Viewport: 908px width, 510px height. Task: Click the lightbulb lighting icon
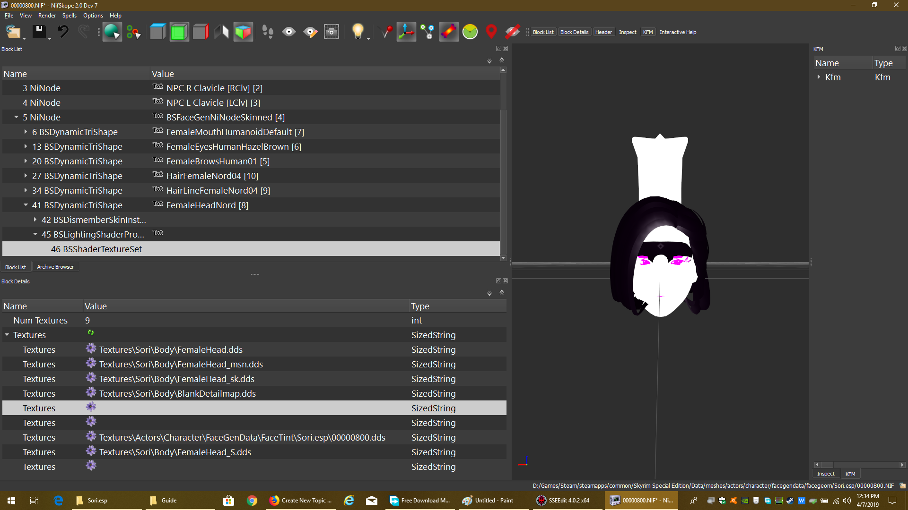(358, 32)
